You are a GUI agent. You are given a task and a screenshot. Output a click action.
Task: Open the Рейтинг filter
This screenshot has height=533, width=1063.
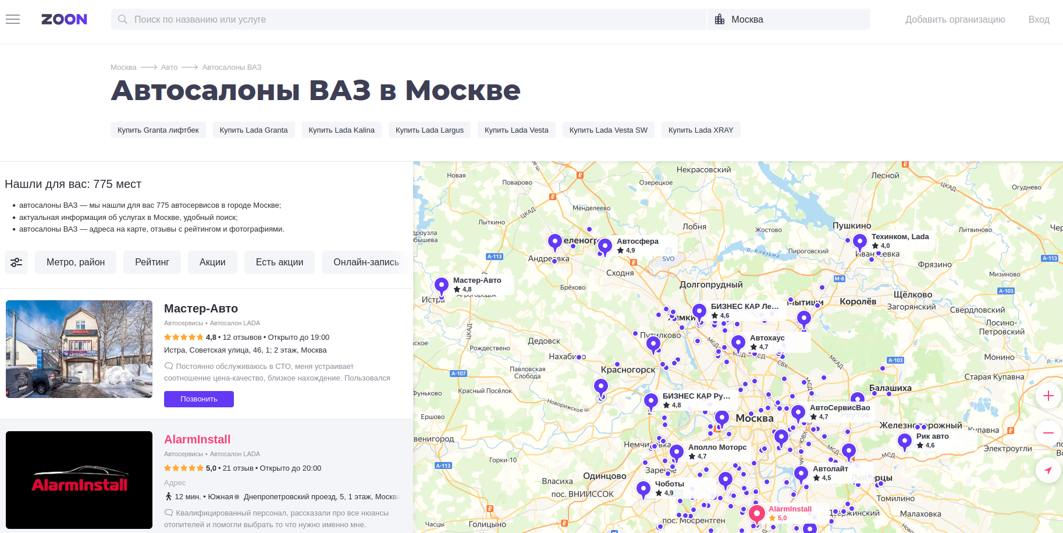152,262
